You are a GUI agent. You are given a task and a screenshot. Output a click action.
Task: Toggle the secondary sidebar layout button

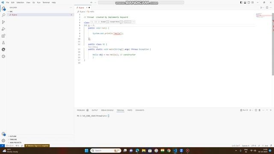coord(249,3)
